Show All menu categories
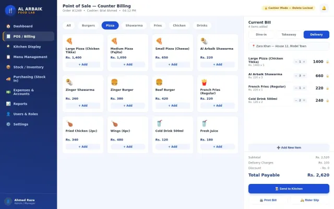The width and height of the screenshot is (334, 209). click(x=68, y=26)
